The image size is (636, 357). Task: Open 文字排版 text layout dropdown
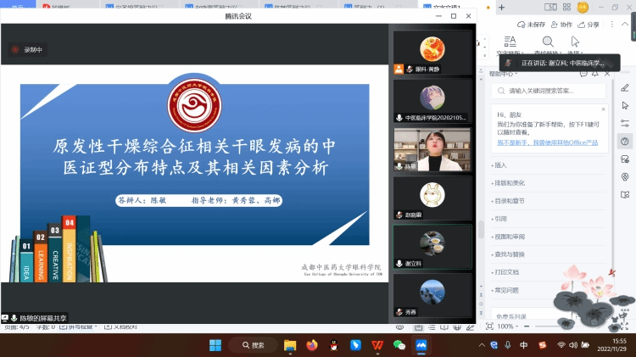click(x=510, y=46)
